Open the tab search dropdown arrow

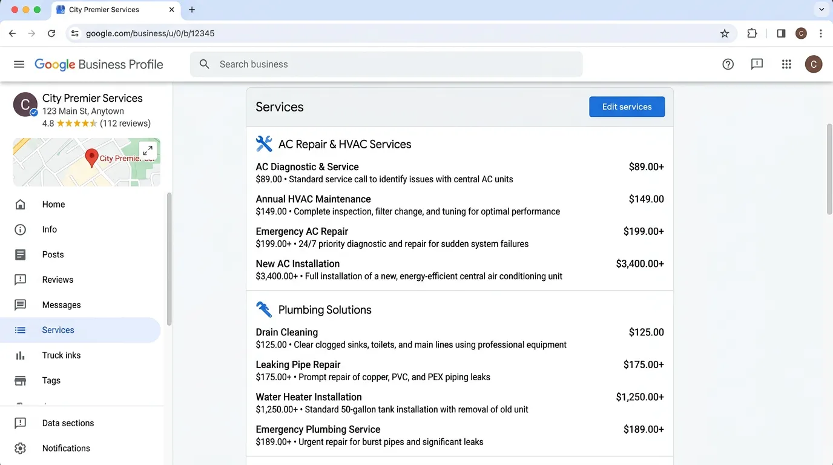point(821,9)
